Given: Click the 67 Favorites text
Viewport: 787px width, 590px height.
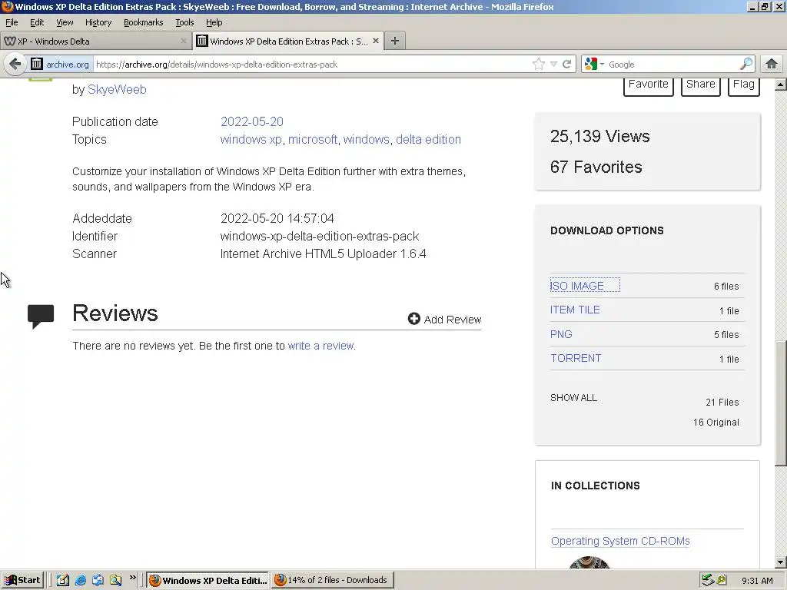Looking at the screenshot, I should pos(596,167).
